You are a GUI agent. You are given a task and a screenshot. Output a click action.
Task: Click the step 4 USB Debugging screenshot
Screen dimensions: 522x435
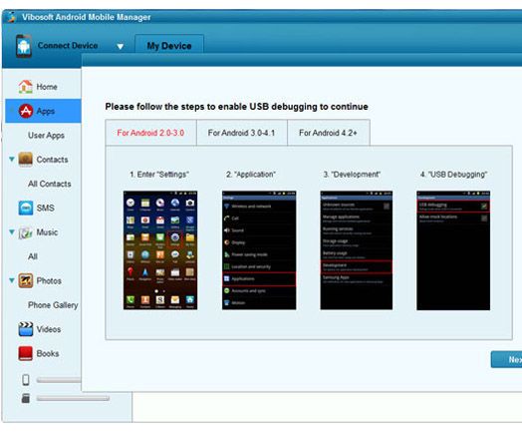453,250
